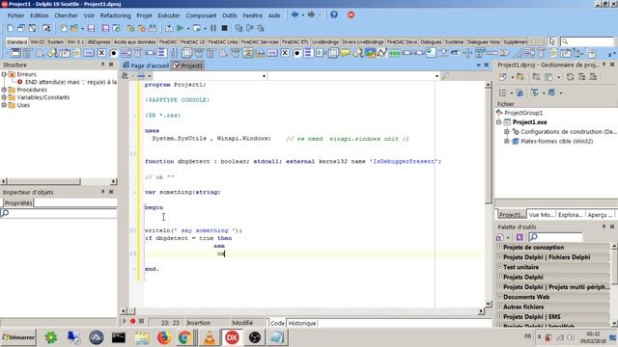Click the ProjectGroup1 tree item
This screenshot has width=618, height=347.
[x=523, y=113]
